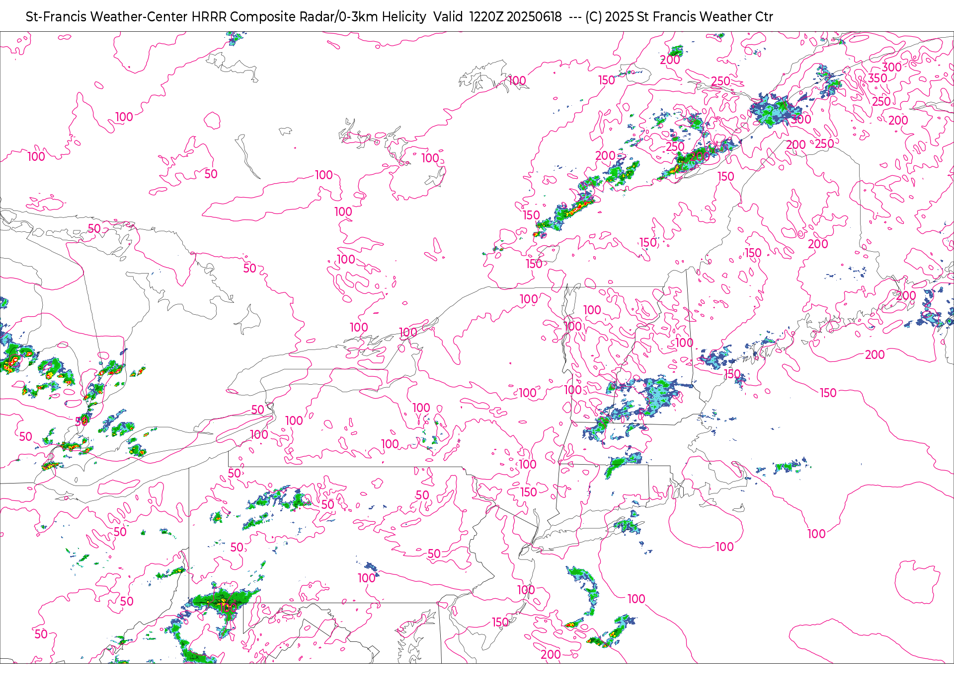
Task: Click the "1220Z 20250618" valid time text
Action: point(515,17)
